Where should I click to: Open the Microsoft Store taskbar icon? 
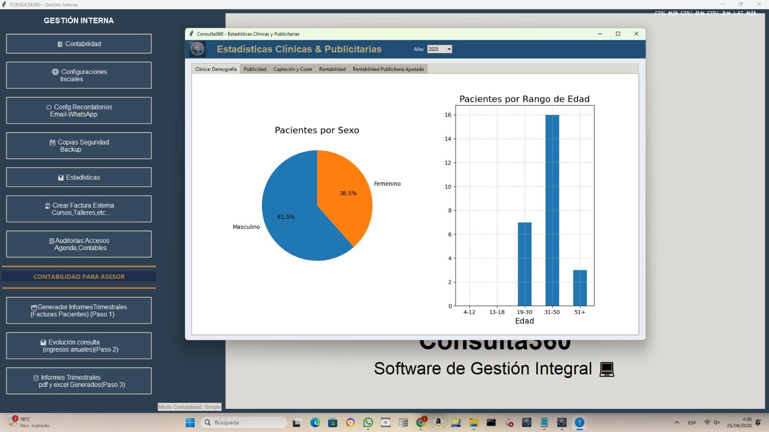pos(333,422)
